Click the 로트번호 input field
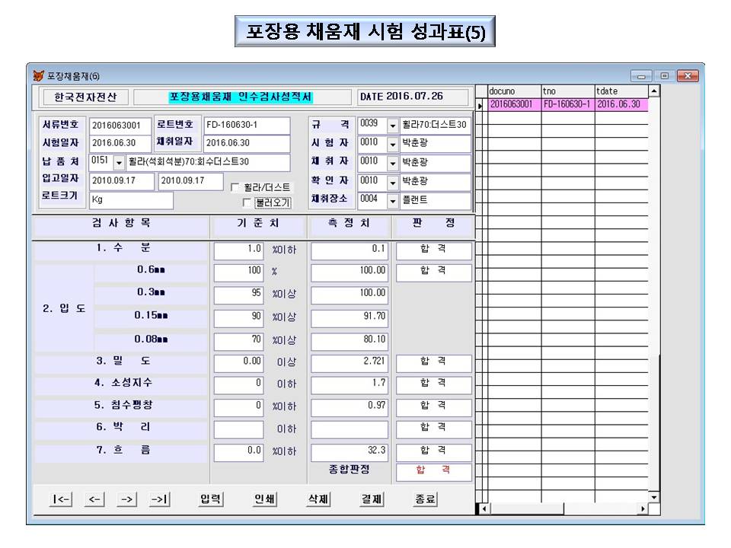 pyautogui.click(x=247, y=125)
